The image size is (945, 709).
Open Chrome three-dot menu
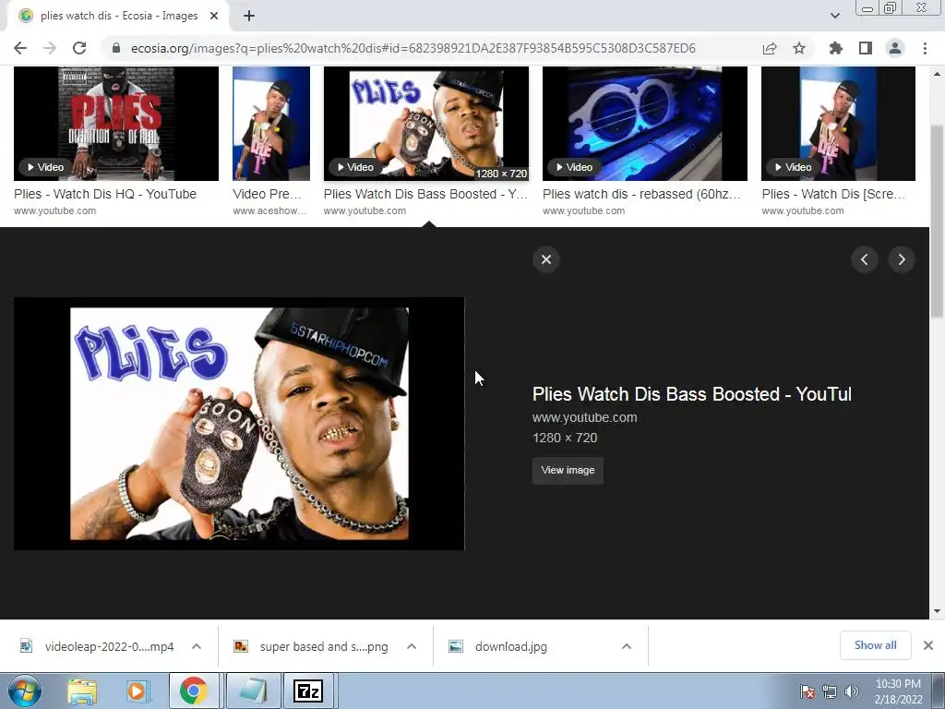tap(925, 48)
